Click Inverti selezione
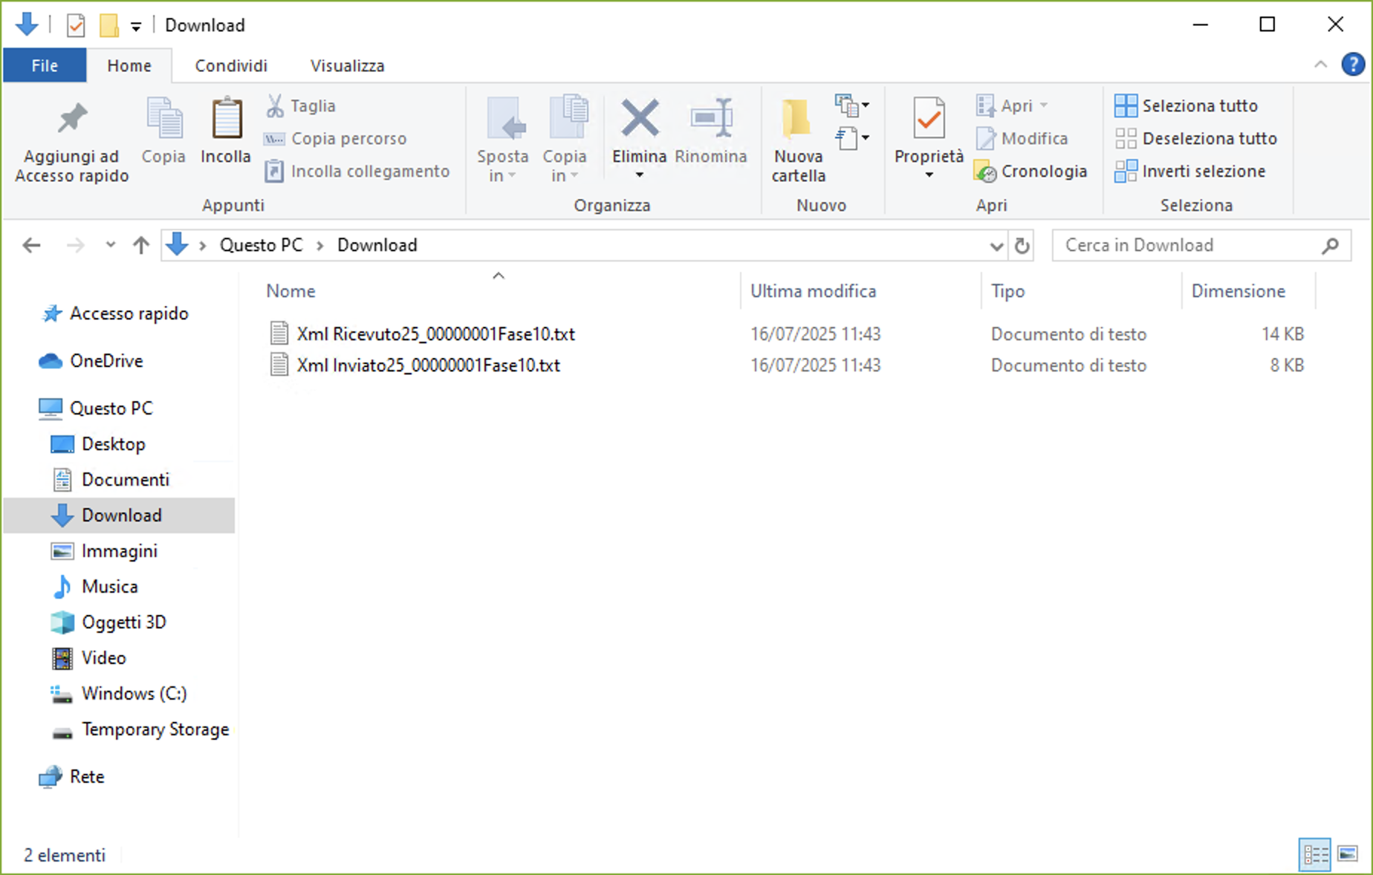This screenshot has width=1373, height=875. pyautogui.click(x=1190, y=171)
